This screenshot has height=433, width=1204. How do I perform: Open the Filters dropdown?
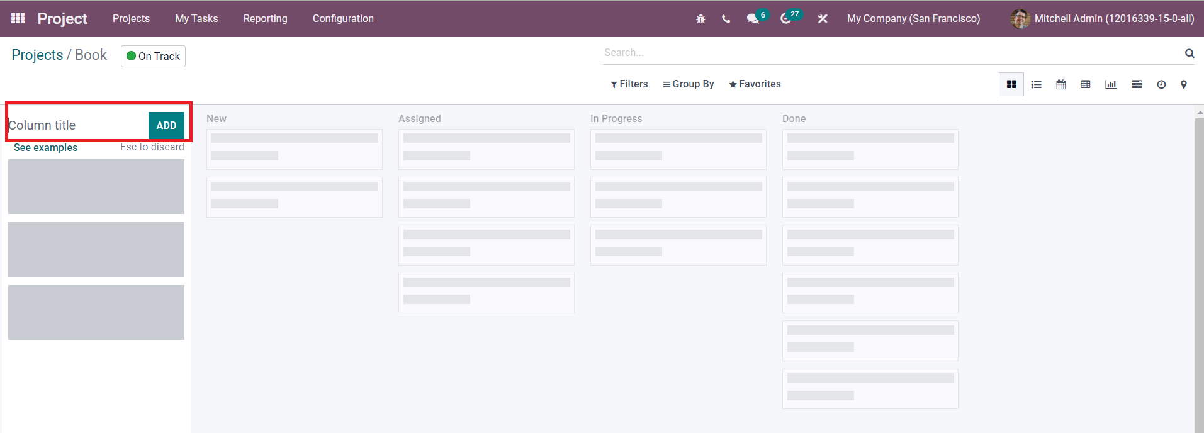tap(629, 84)
